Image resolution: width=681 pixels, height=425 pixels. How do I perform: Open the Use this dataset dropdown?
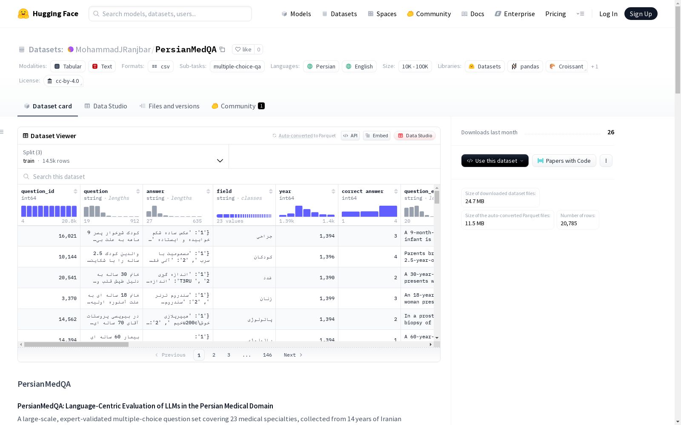pos(495,161)
